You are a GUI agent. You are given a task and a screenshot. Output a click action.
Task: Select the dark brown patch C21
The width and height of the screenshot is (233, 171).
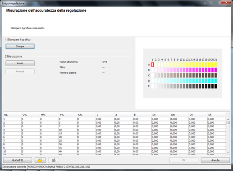[x=215, y=76]
